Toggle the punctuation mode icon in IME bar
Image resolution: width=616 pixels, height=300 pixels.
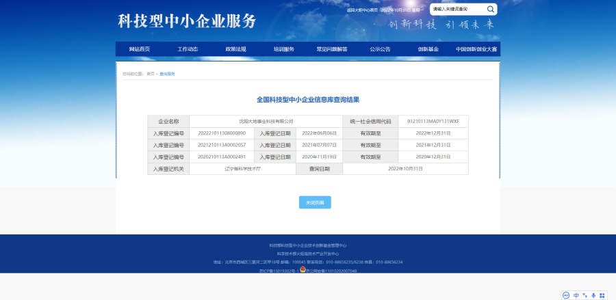click(584, 295)
